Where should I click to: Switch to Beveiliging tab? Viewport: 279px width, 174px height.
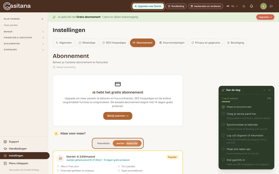[x=236, y=43]
